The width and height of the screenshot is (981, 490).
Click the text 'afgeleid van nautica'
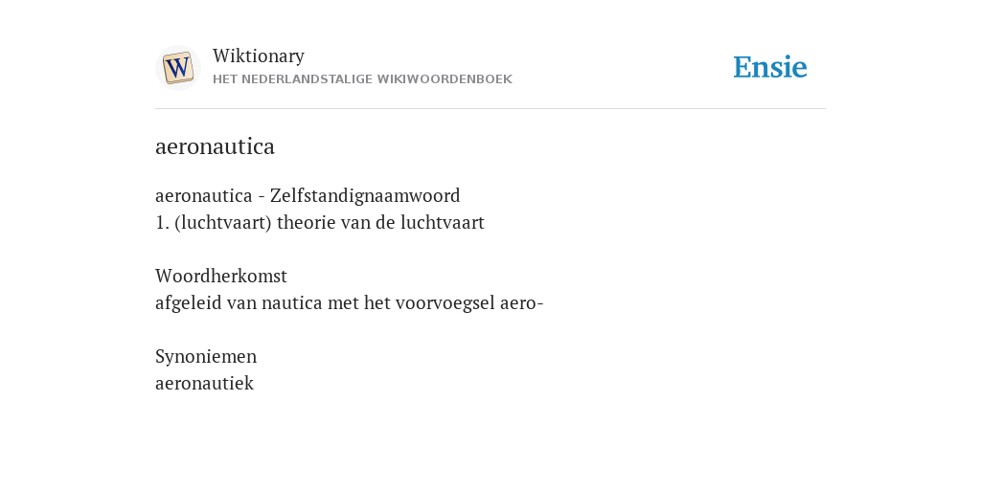pos(239,303)
